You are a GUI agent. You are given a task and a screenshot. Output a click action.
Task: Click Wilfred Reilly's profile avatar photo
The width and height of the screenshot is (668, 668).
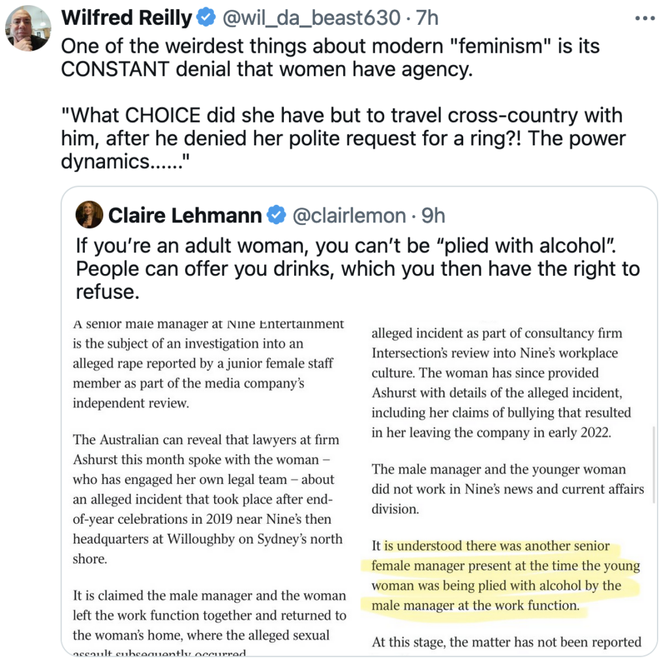click(28, 28)
